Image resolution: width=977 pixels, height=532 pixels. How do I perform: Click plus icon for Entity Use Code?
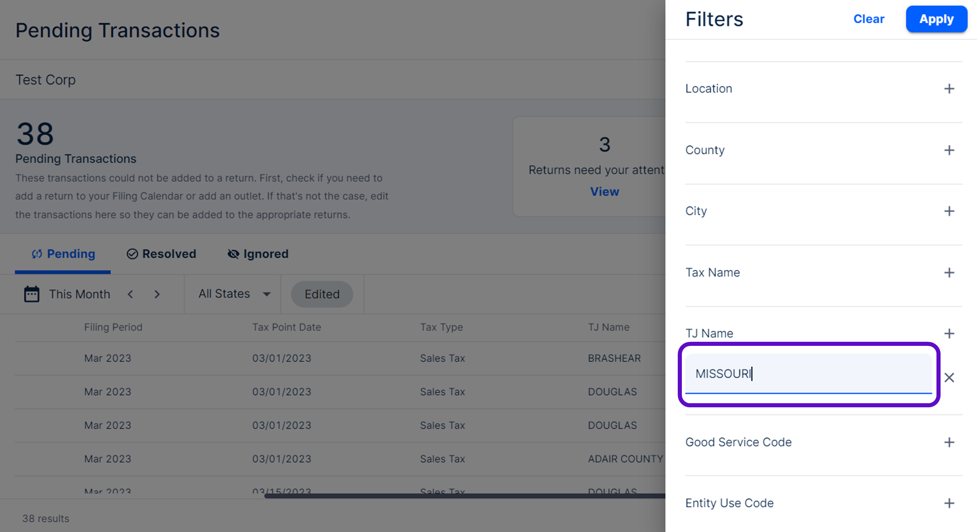pyautogui.click(x=949, y=503)
